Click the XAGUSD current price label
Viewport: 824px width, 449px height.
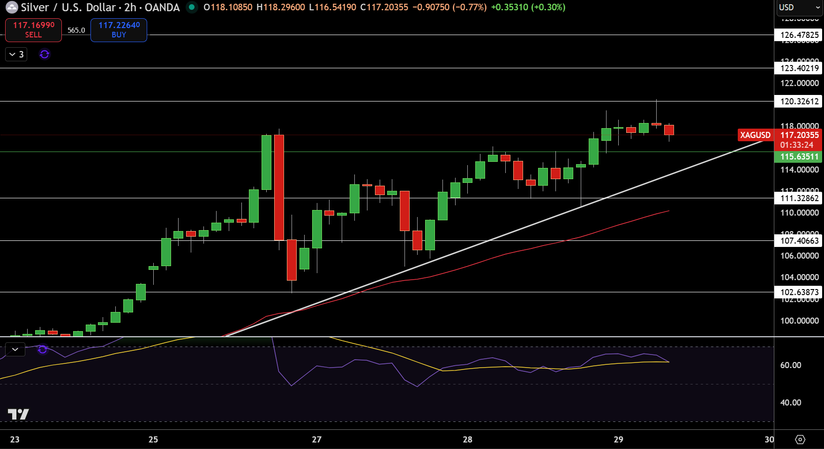tap(755, 135)
